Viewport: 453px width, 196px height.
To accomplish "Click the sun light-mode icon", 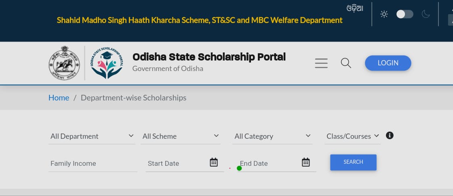I will (x=384, y=14).
